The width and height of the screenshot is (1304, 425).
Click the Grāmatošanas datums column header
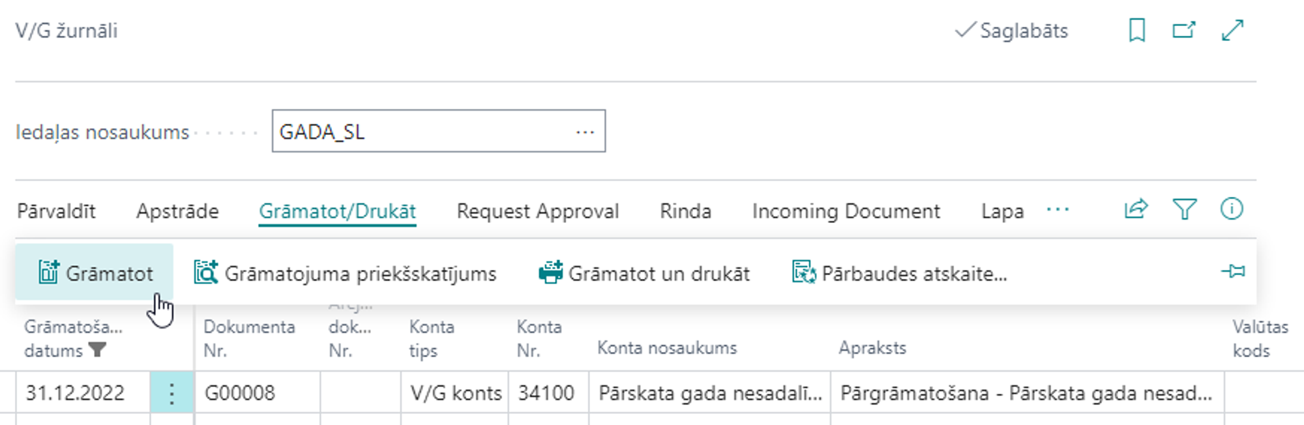click(72, 338)
